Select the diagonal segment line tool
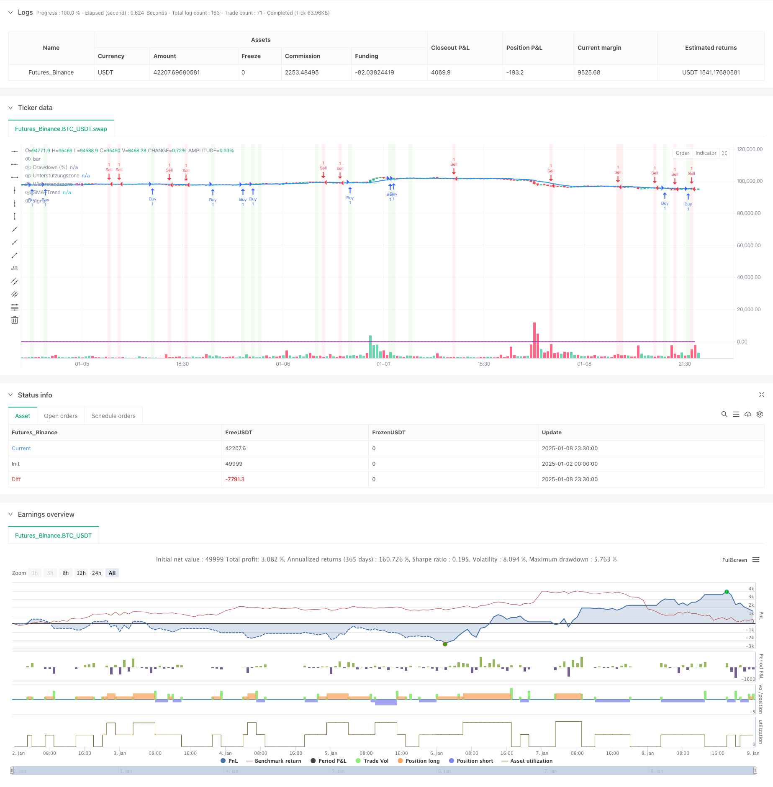Screen dimensions: 773x787 (15, 255)
